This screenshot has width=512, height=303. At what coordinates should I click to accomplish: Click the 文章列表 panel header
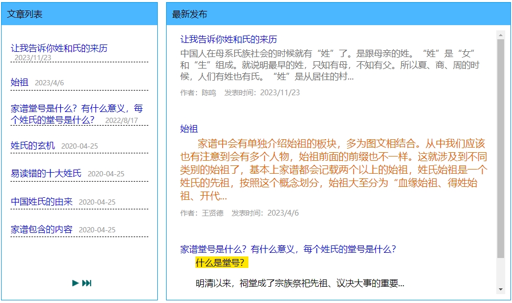[x=79, y=14]
